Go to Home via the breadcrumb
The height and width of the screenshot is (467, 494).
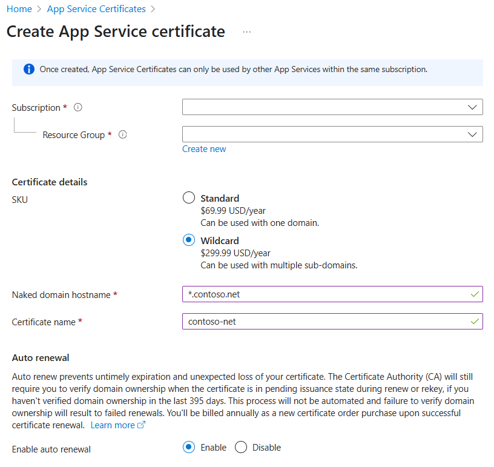pos(19,9)
